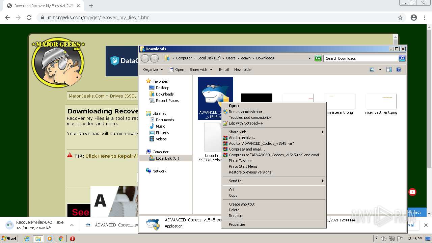Click the Windows Start button
432x243 pixels.
pos(9,239)
